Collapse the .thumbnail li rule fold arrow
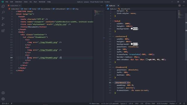 pyautogui.click(x=113, y=83)
